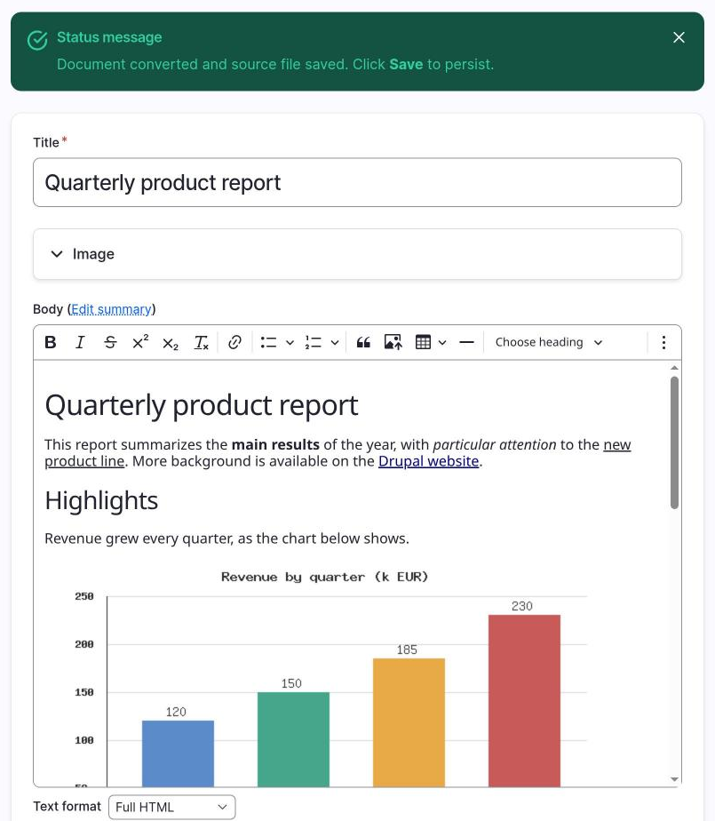Click the blue bar labeled 120

178,753
